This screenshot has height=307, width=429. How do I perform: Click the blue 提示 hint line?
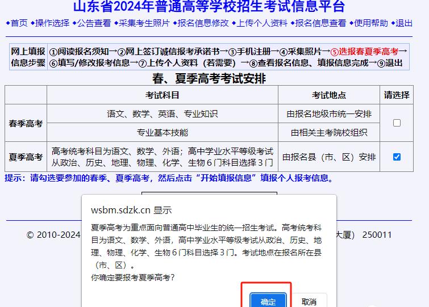(x=169, y=178)
